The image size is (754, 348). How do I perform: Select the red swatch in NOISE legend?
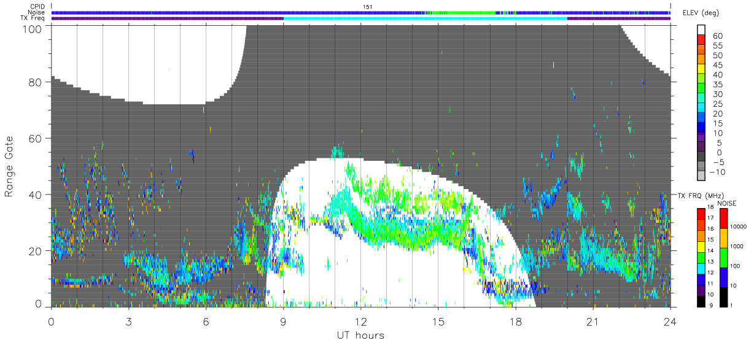[x=723, y=218]
